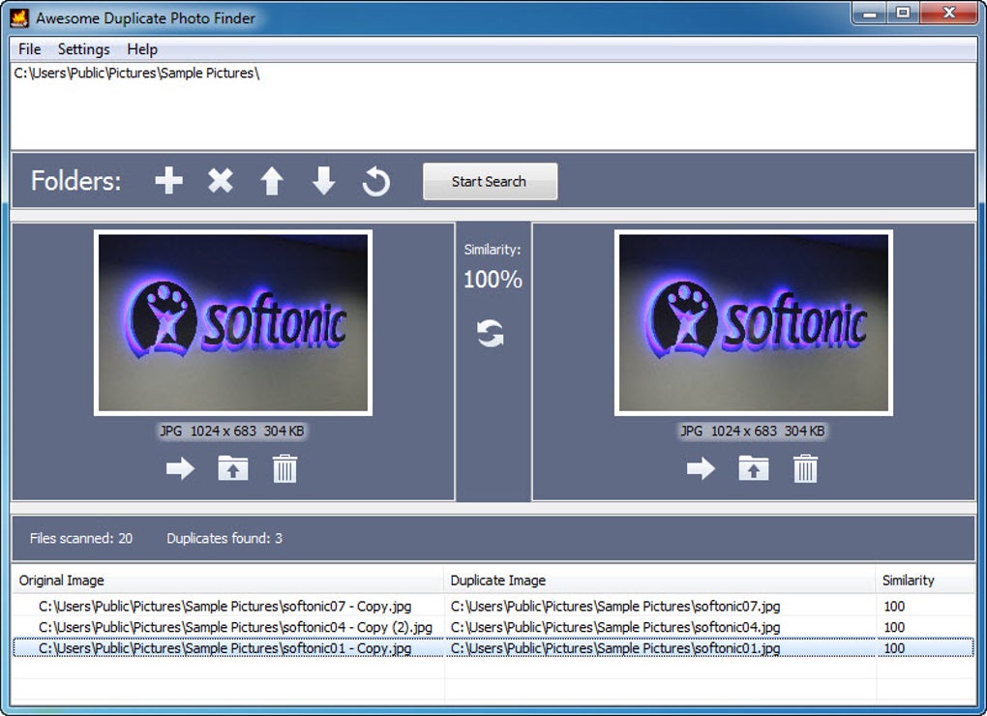Click the Duplicates found: 3 status text

(x=224, y=539)
